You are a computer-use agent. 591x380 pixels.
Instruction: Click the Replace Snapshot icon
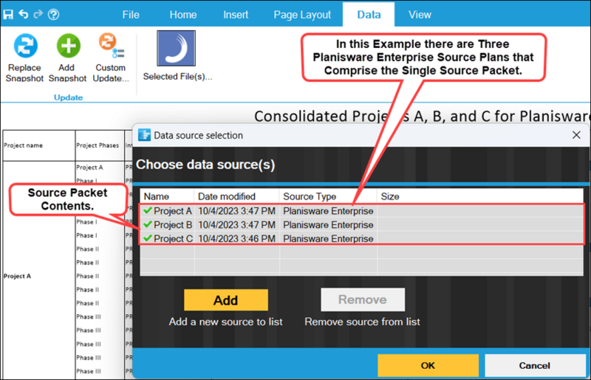click(25, 46)
